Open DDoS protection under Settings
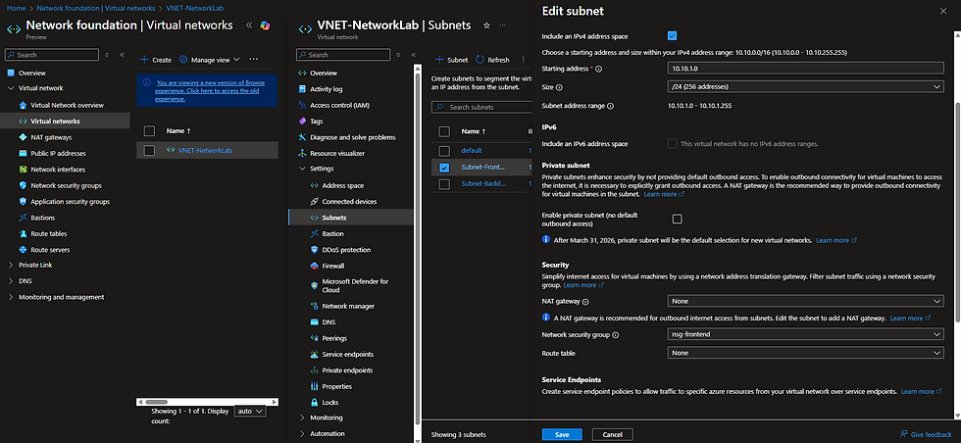Image resolution: width=961 pixels, height=443 pixels. pos(346,250)
